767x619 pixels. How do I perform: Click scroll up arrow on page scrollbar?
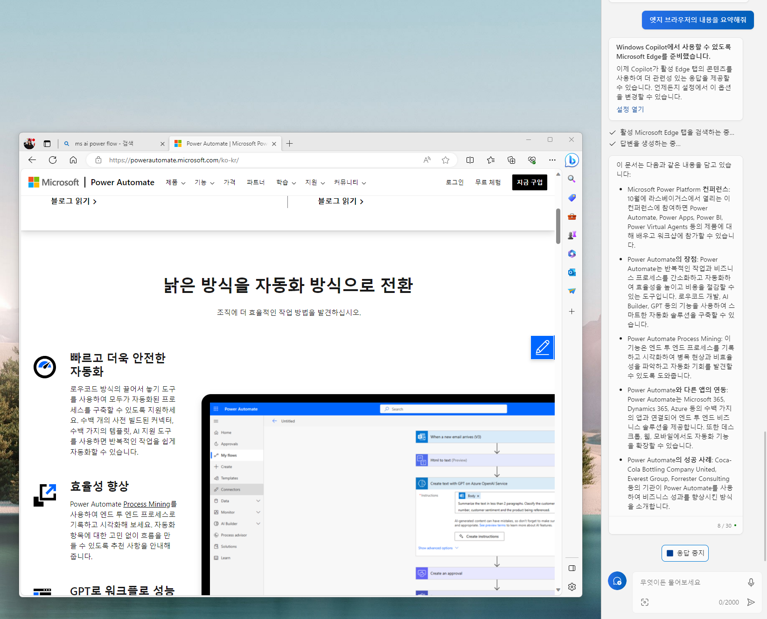coord(558,174)
